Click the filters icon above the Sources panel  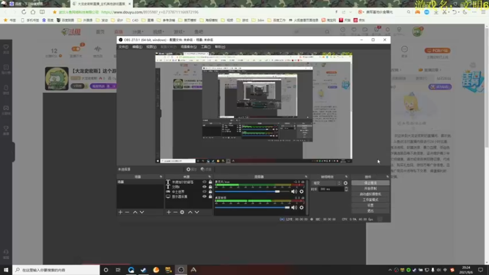(x=206, y=169)
